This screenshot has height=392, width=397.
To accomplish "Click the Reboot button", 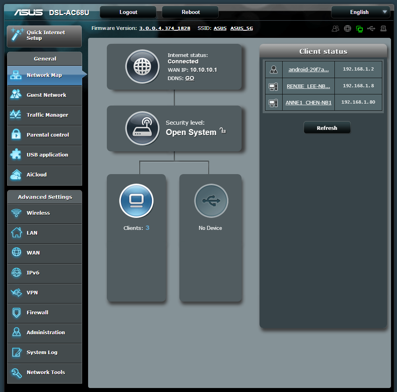I will point(191,12).
